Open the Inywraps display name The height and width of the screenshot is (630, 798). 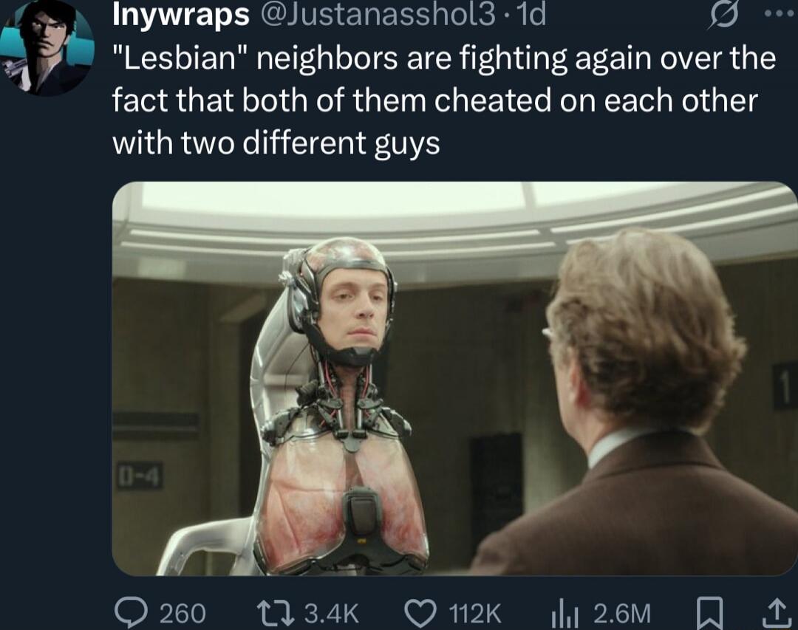point(181,16)
